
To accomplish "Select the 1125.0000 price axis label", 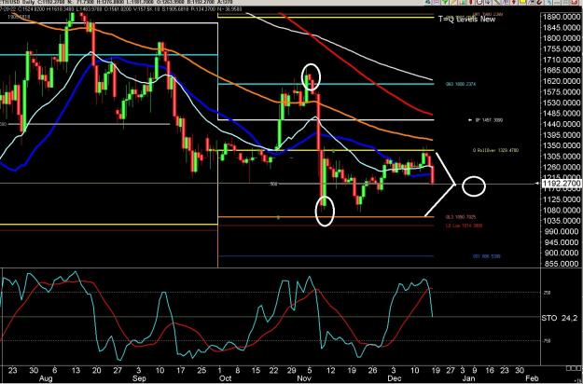I will [562, 199].
